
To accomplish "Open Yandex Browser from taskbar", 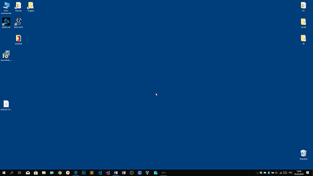I will coord(68,173).
